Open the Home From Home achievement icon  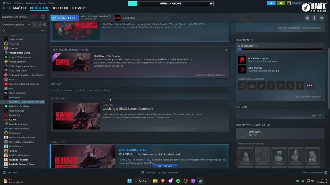242,60
